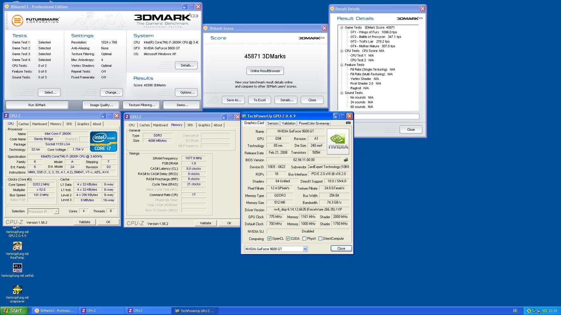Collapse the CPU Tests tree node

pyautogui.click(x=342, y=51)
